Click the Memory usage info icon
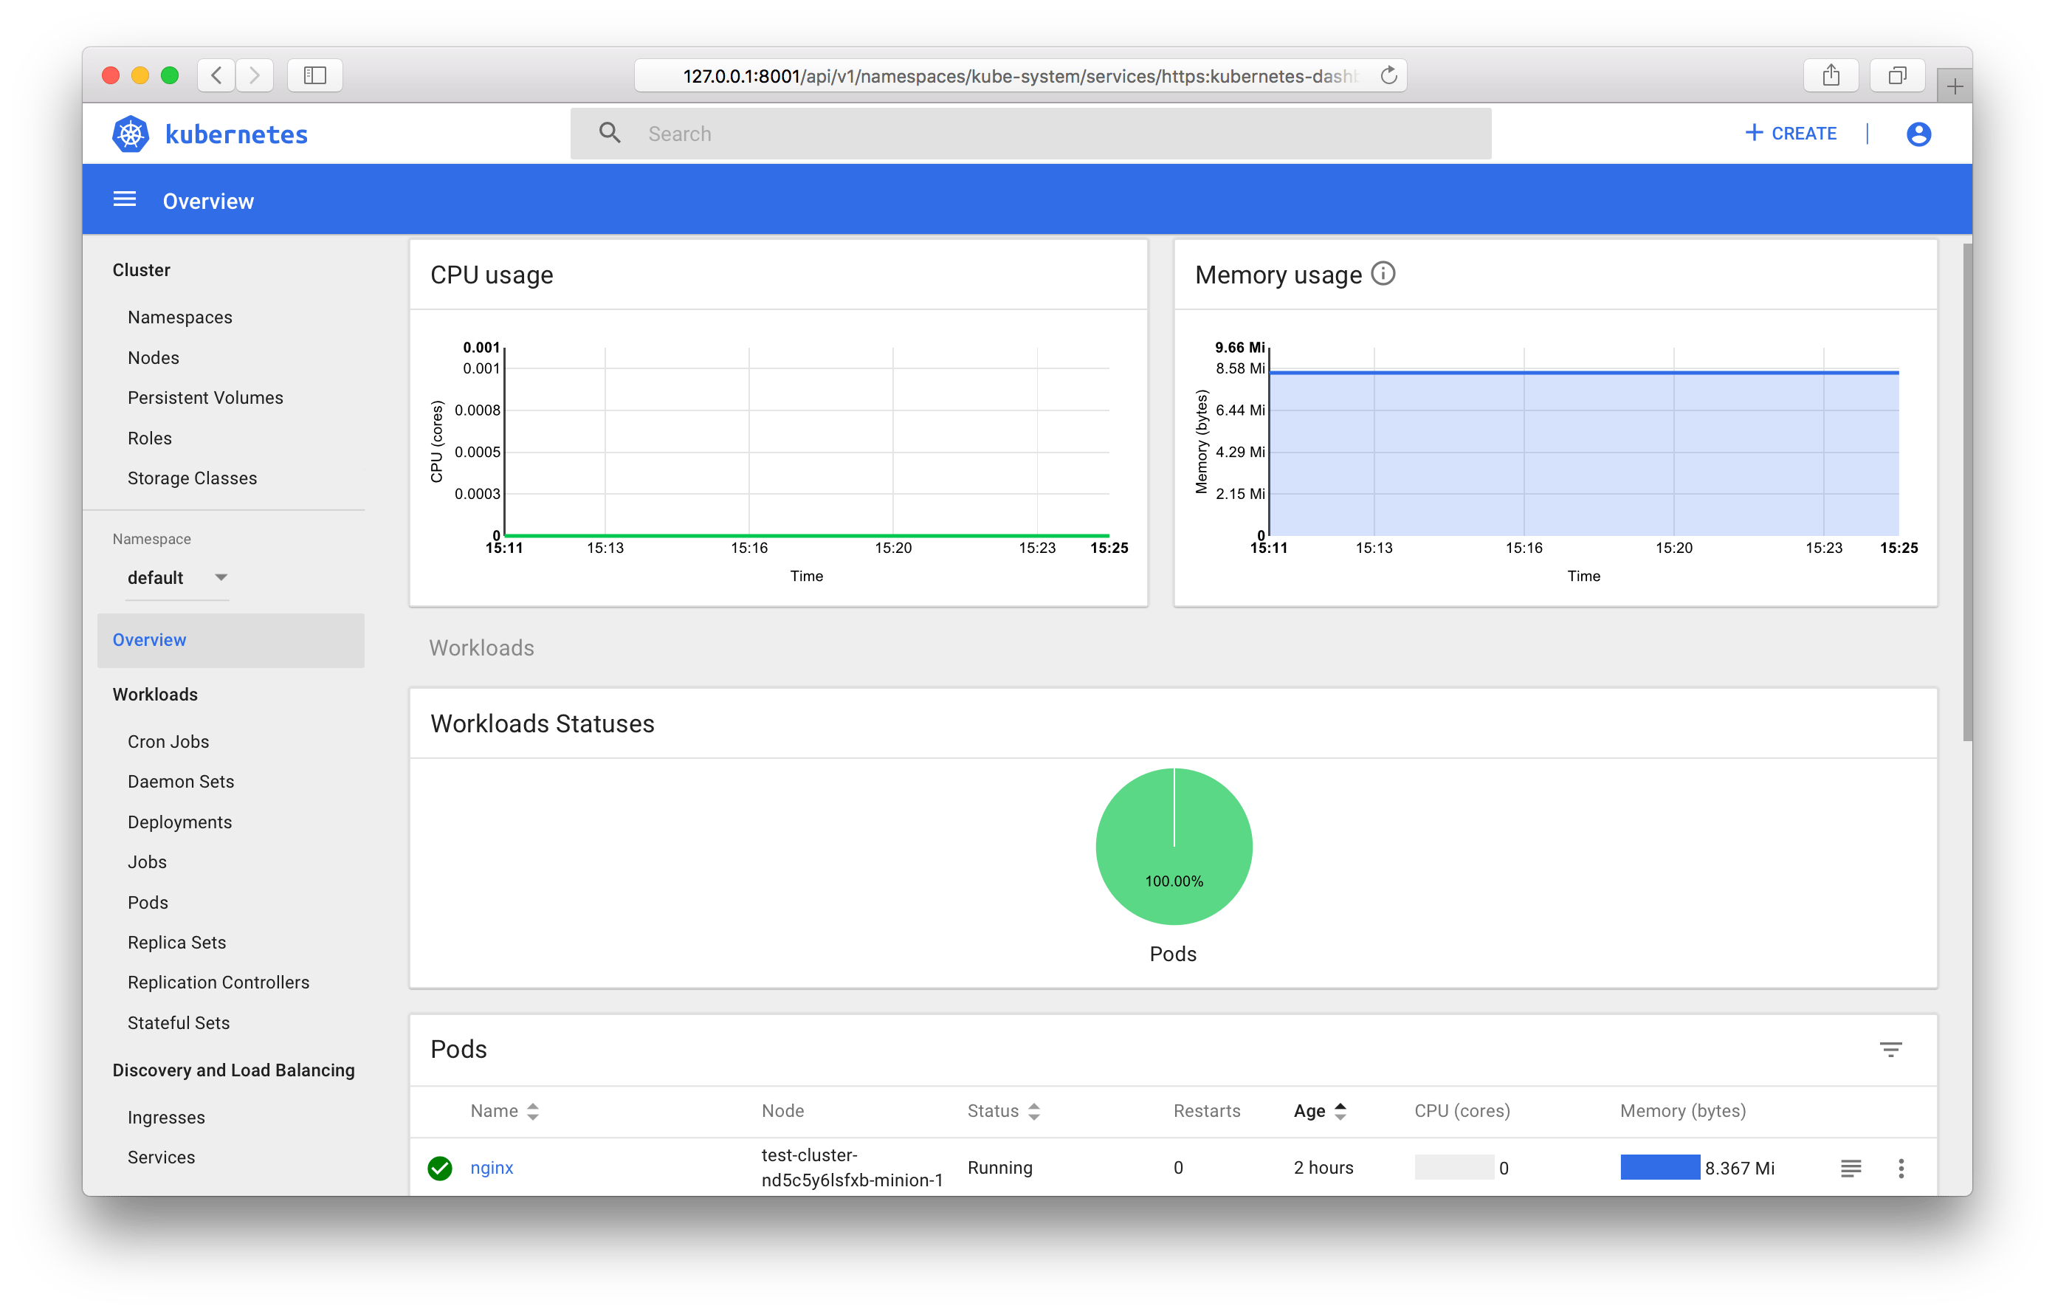 tap(1383, 274)
